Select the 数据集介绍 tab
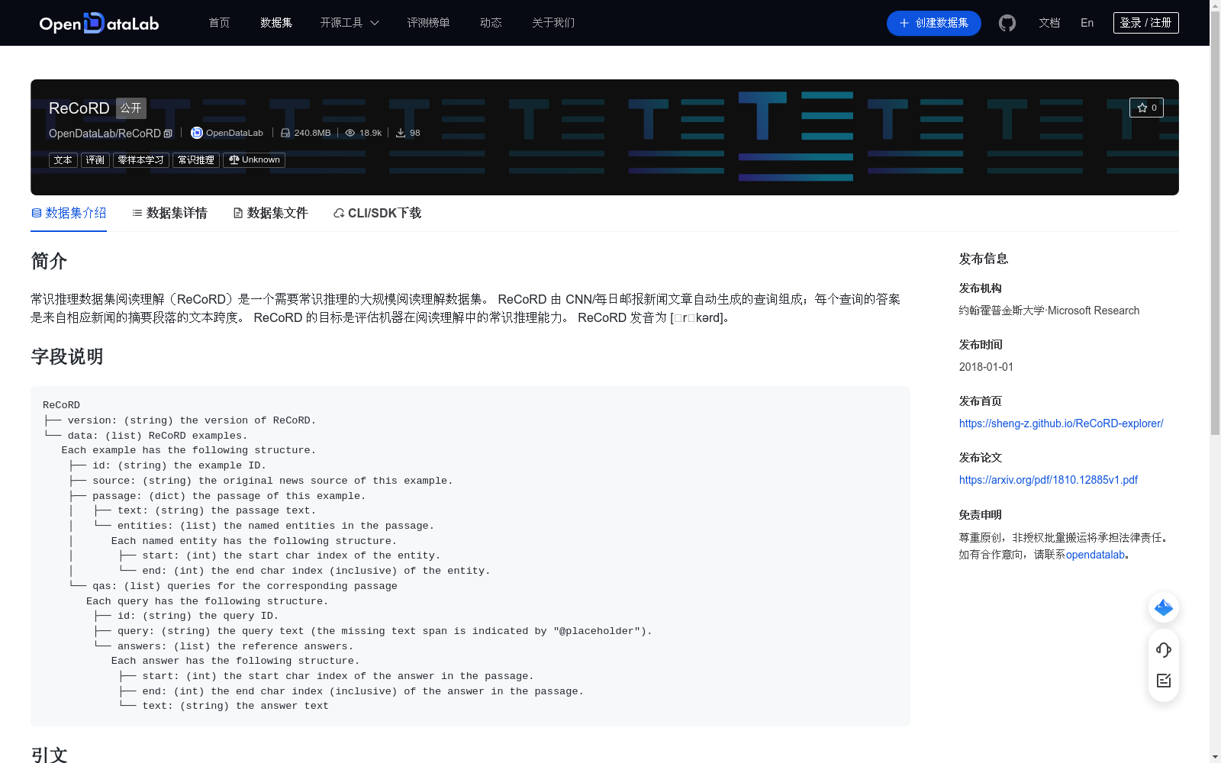This screenshot has width=1221, height=763. 69,213
